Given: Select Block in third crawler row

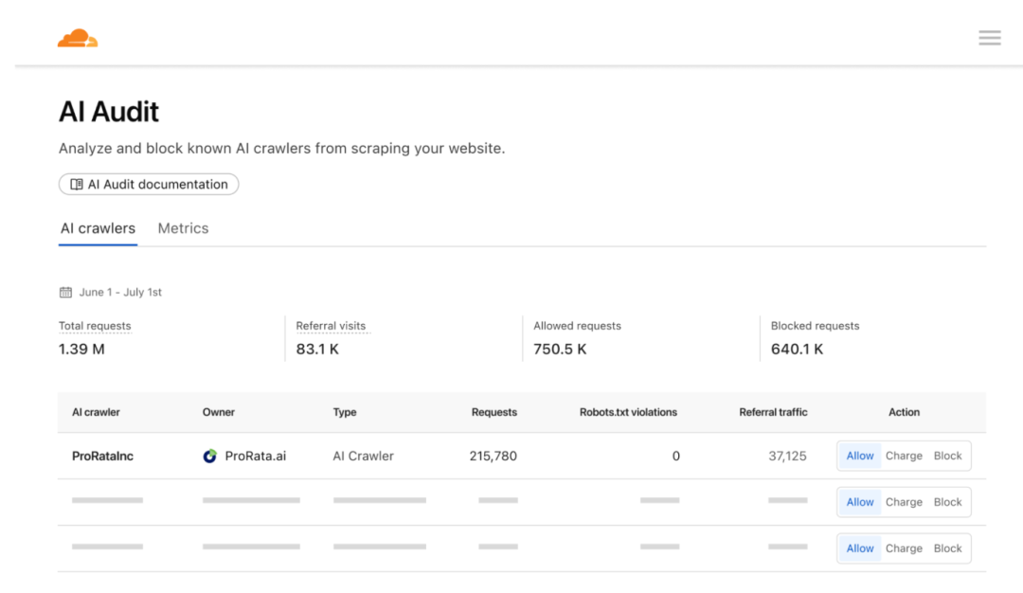Looking at the screenshot, I should (947, 548).
